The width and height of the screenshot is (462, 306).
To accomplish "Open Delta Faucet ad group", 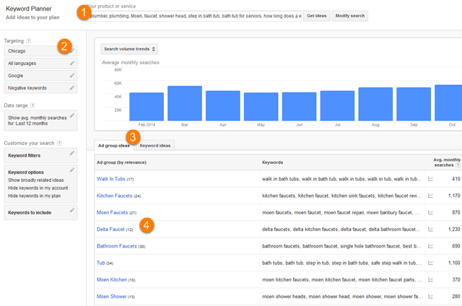I will pyautogui.click(x=110, y=229).
